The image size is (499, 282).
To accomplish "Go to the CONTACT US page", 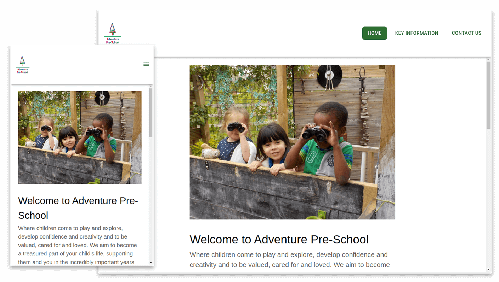I will coord(466,33).
